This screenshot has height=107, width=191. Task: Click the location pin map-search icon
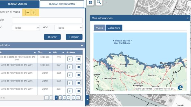pos(34,13)
